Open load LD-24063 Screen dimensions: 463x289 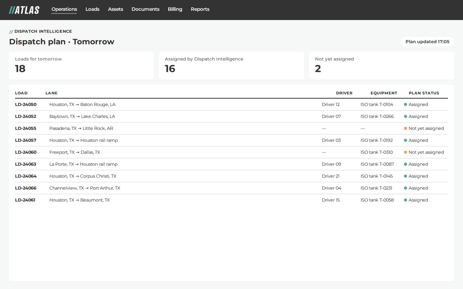(x=26, y=164)
